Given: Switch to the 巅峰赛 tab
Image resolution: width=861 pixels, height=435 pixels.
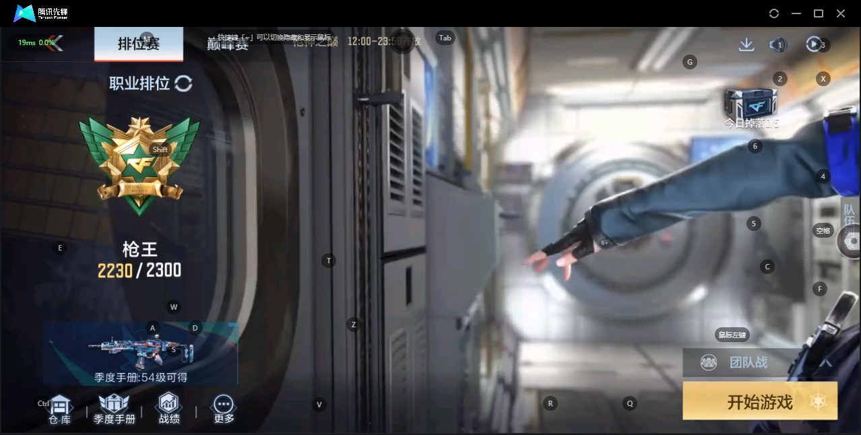Looking at the screenshot, I should point(228,44).
